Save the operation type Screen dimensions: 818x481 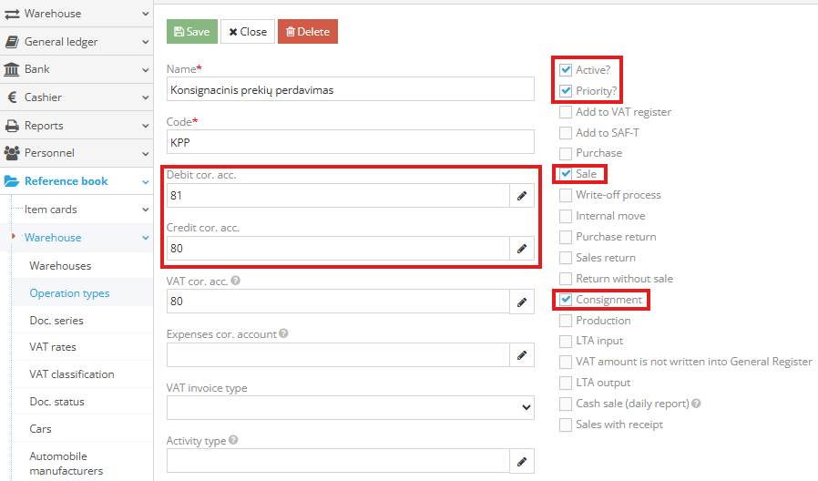click(191, 32)
